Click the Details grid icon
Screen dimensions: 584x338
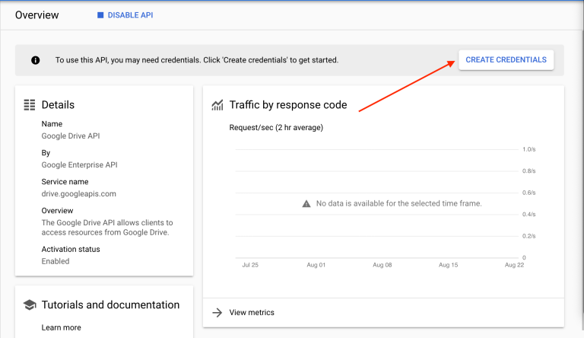tap(30, 105)
